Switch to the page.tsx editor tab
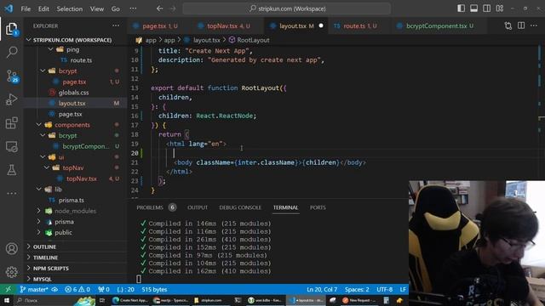The image size is (545, 306). click(156, 26)
